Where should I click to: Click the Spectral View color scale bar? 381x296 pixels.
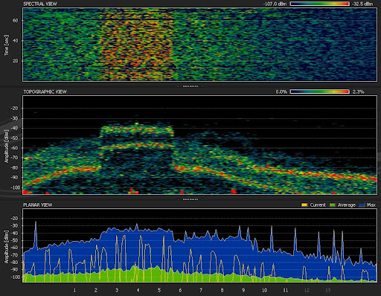[x=319, y=4]
